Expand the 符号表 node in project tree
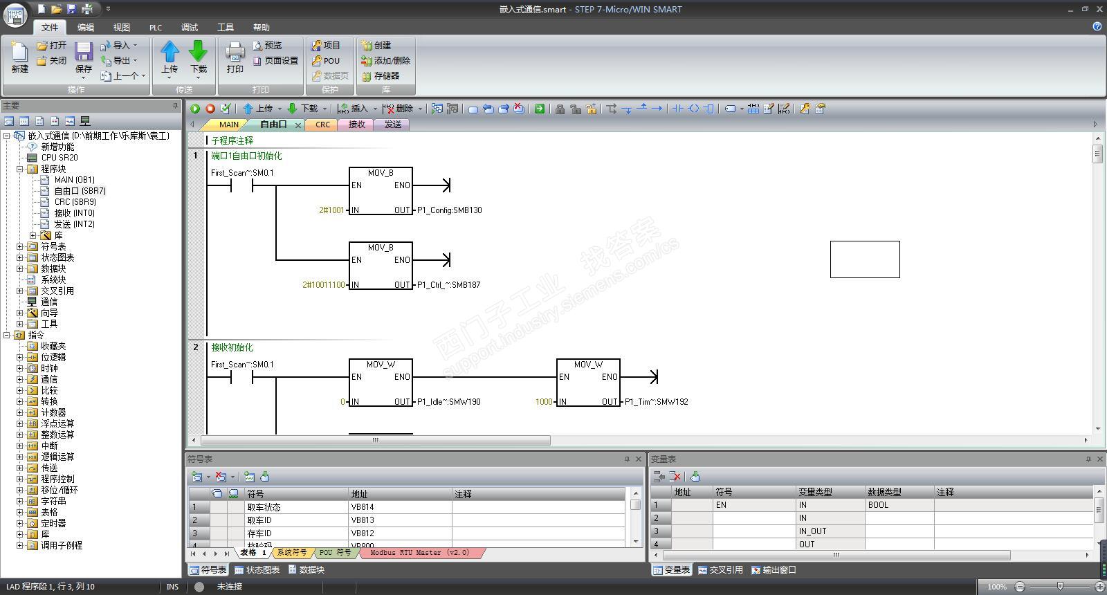Screen dimensions: 1107x595 coord(20,246)
